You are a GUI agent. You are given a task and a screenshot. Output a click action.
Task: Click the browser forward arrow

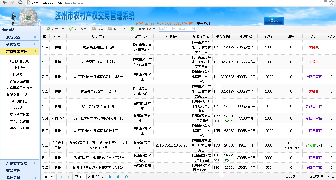[12, 2]
